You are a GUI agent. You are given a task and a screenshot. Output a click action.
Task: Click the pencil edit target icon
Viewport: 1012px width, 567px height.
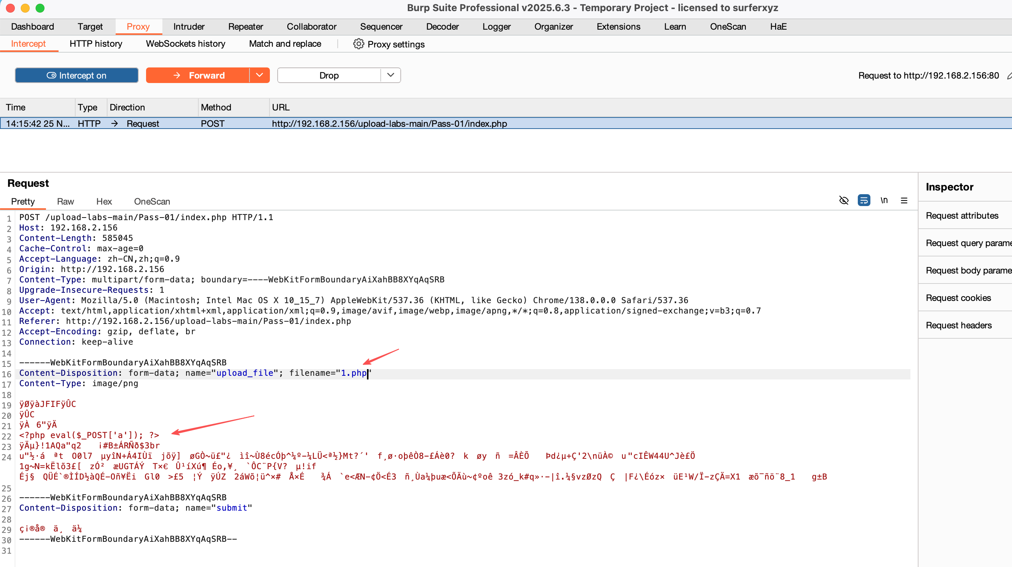point(1009,75)
